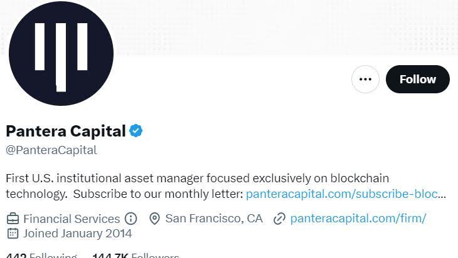
Task: Click the briefcase professional category icon
Action: click(x=13, y=219)
